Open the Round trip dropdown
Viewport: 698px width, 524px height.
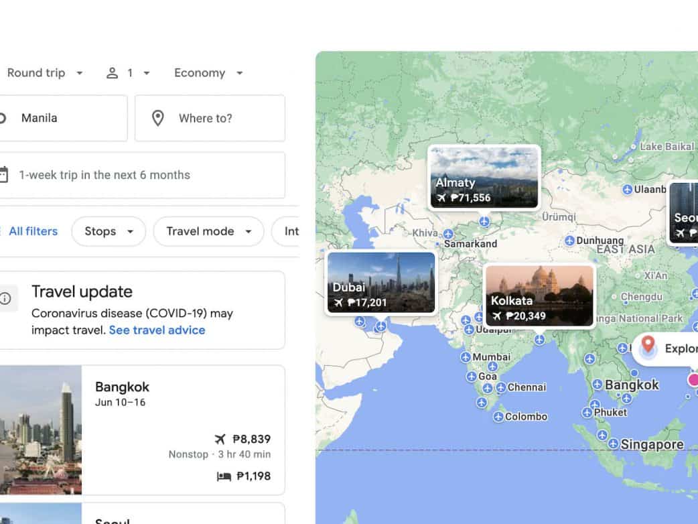pyautogui.click(x=44, y=73)
